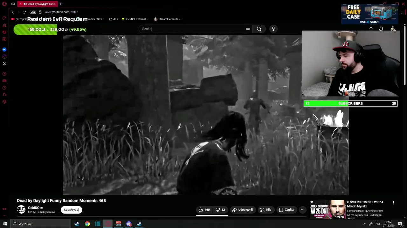Open sidebar three-dots setup menu
Screen dimensions: 407x228
[4, 216]
